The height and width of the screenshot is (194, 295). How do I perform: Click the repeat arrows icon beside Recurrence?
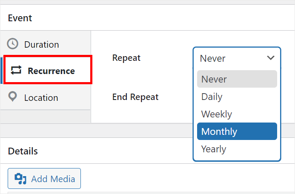(x=16, y=71)
